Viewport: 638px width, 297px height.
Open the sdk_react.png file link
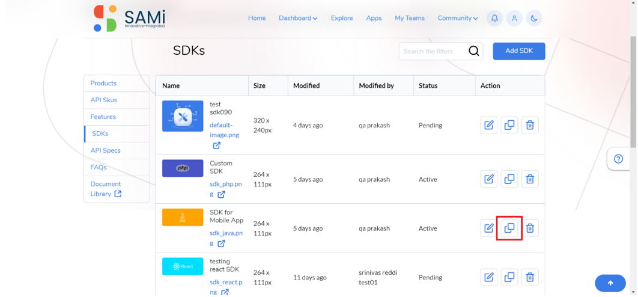tap(226, 287)
